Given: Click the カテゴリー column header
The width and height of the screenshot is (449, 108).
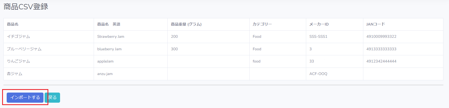Looking at the screenshot, I should pyautogui.click(x=262, y=24).
